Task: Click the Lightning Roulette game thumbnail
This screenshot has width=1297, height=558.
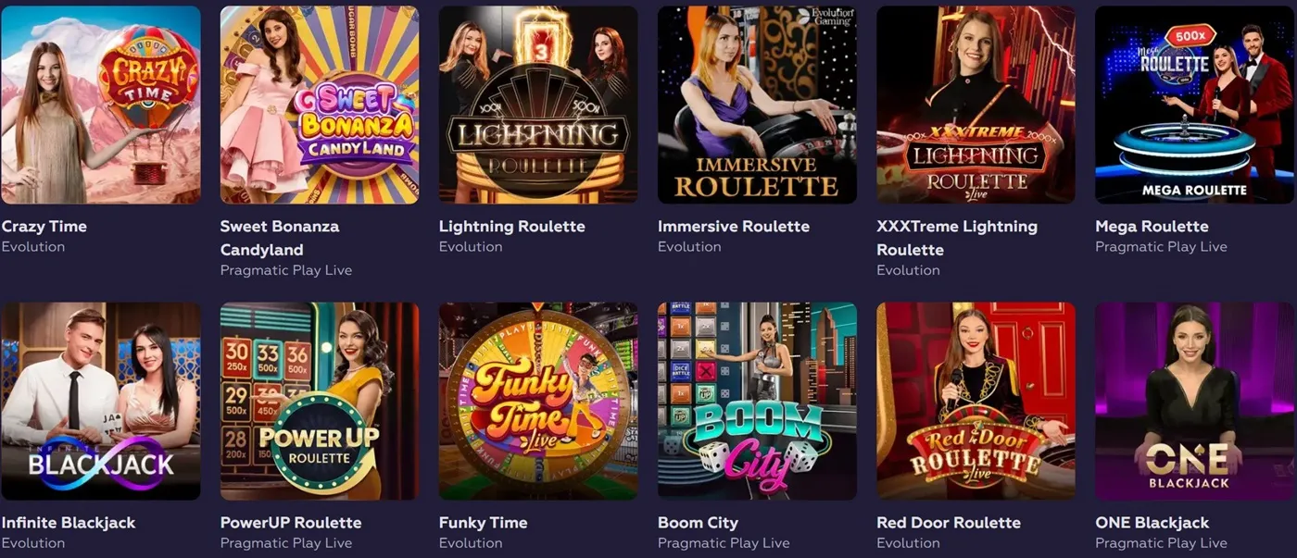Action: click(537, 105)
